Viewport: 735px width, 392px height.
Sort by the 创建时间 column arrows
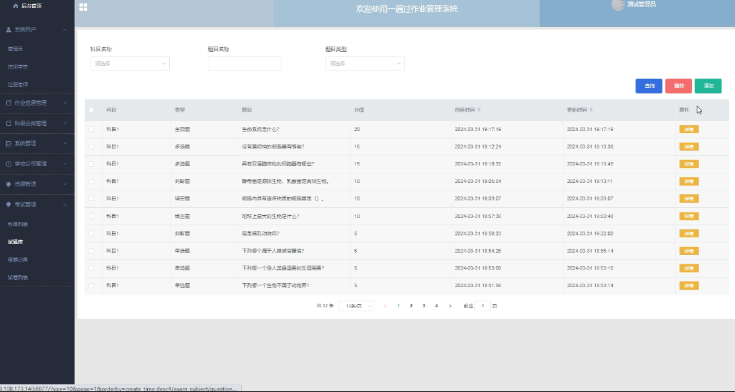478,110
